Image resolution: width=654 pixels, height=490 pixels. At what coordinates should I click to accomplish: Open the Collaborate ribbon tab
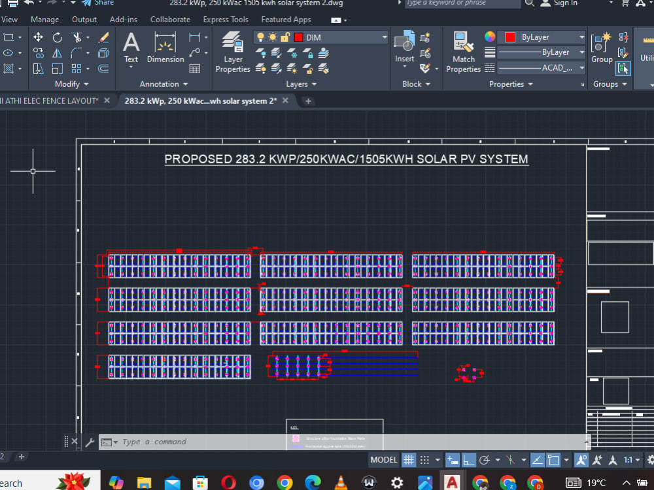point(170,20)
